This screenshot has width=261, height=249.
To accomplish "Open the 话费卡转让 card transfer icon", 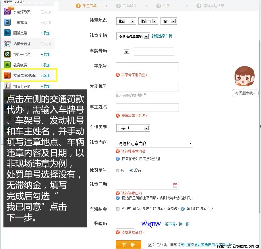I will click(7, 43).
